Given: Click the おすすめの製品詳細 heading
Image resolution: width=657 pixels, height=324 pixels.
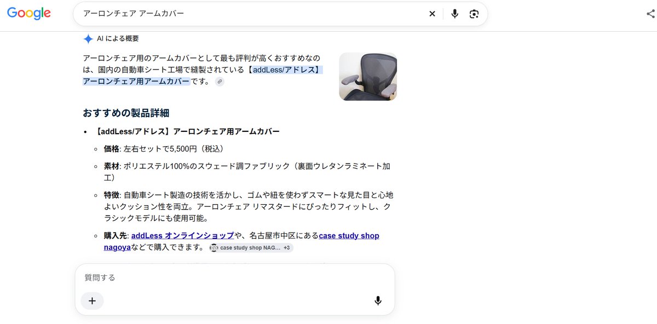Looking at the screenshot, I should click(x=126, y=113).
